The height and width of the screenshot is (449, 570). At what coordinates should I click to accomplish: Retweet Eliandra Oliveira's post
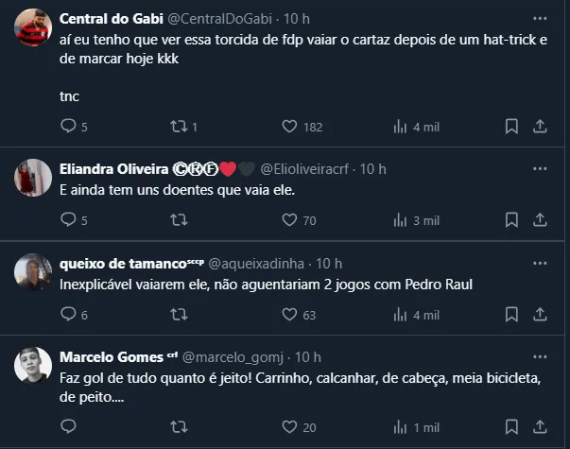coord(177,220)
